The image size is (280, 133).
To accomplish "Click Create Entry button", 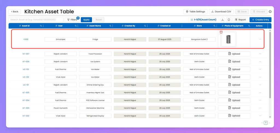I will tap(260, 20).
